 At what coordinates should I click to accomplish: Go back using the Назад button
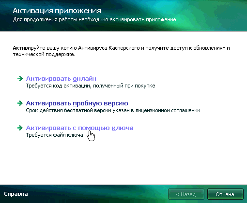186,194
